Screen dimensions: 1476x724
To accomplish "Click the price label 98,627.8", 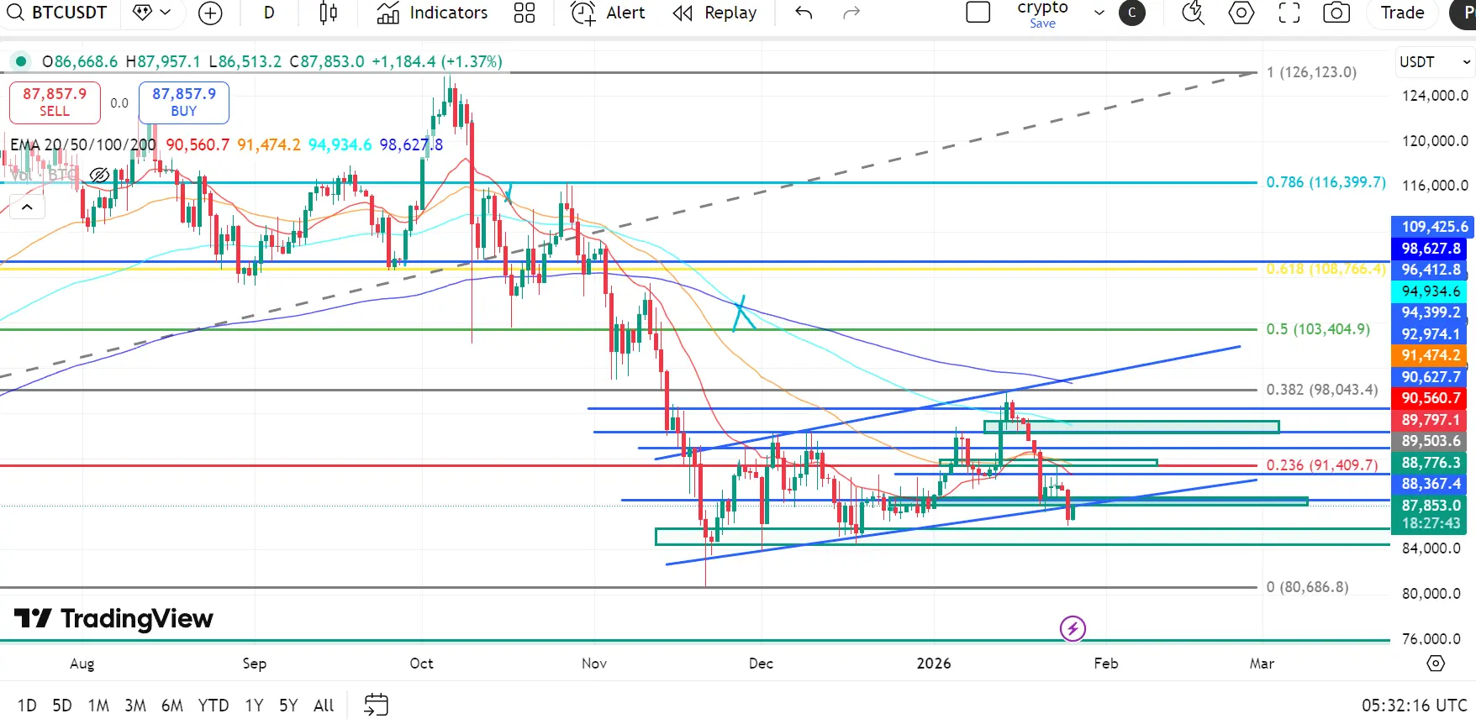I will pos(1430,249).
